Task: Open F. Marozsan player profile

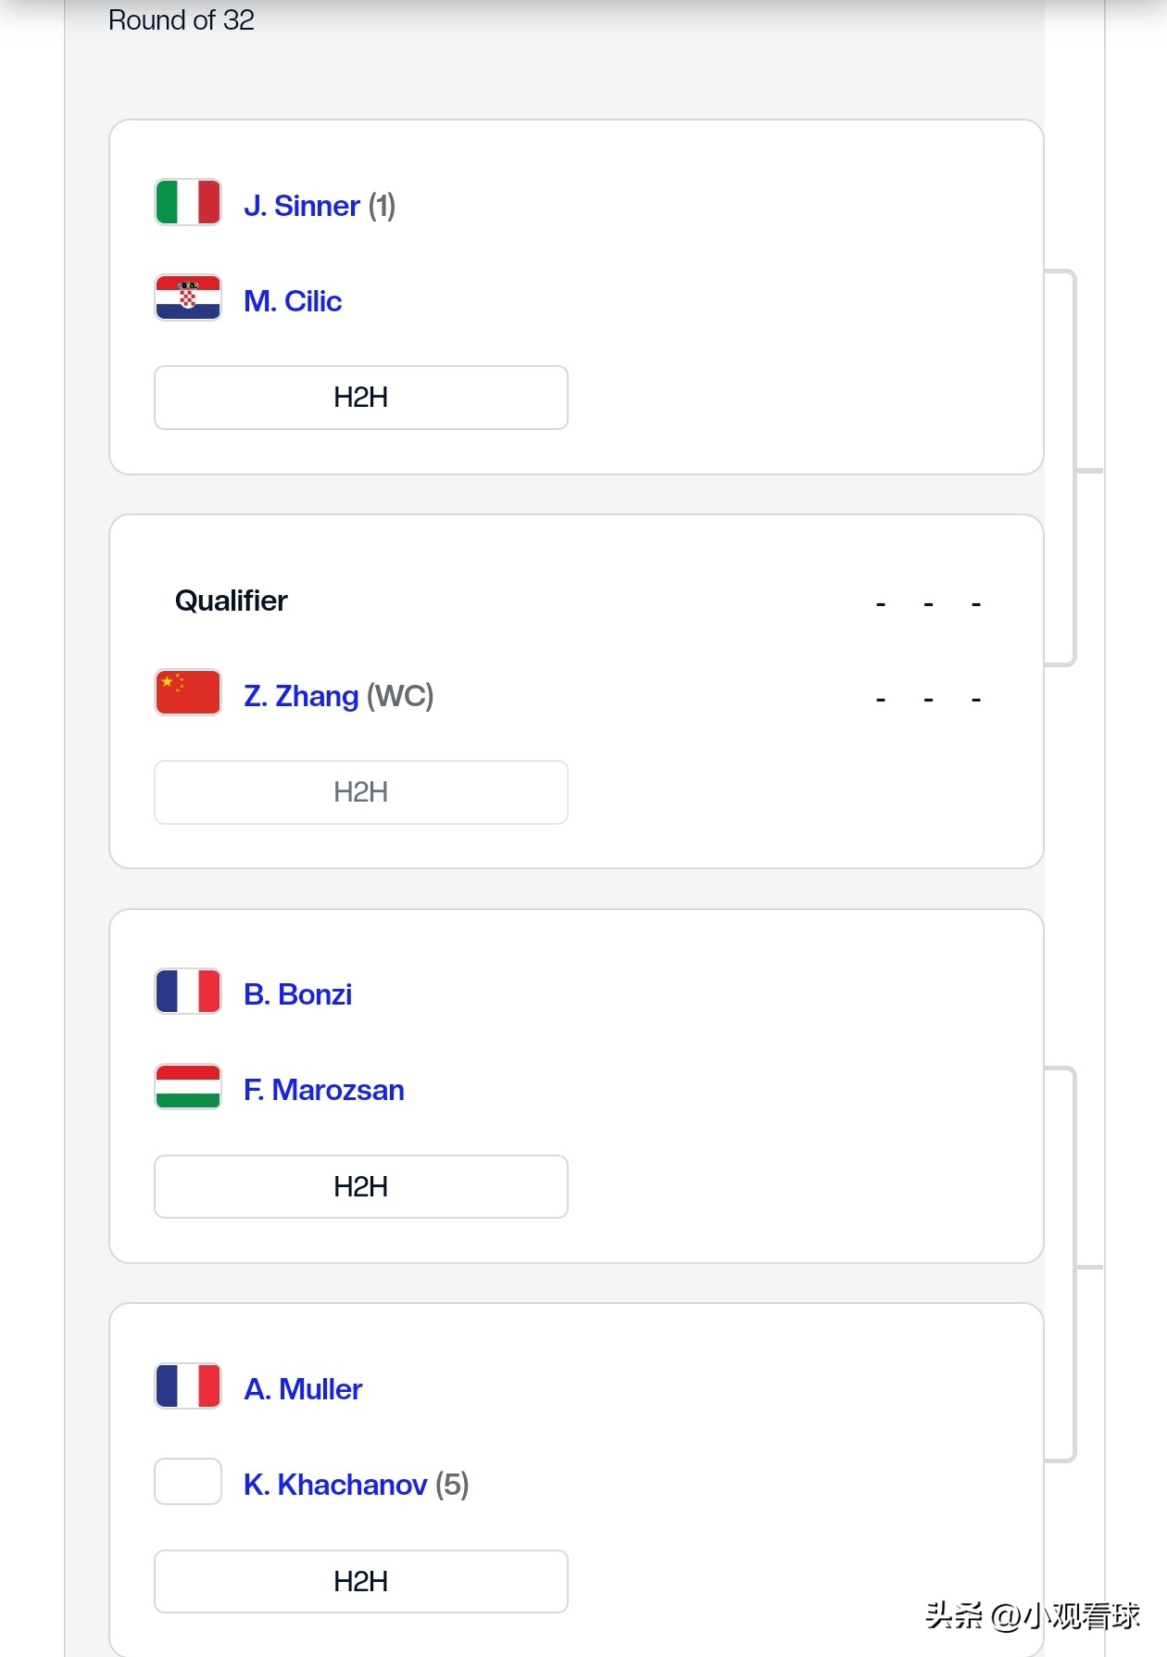Action: tap(323, 1090)
